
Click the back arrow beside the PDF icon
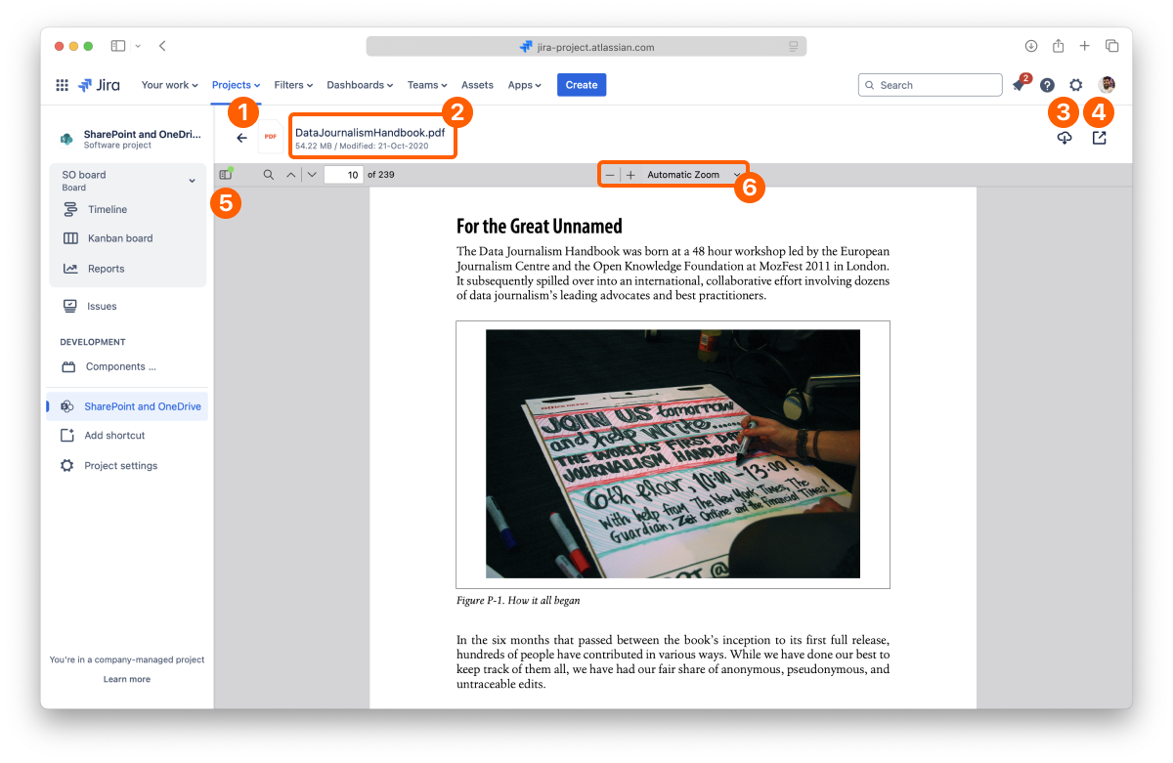[241, 138]
